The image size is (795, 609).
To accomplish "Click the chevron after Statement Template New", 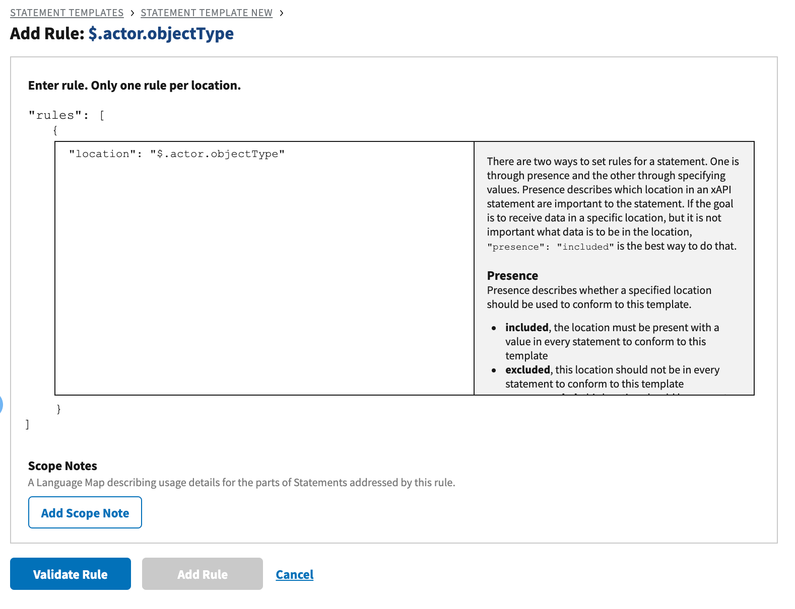I will [x=281, y=13].
